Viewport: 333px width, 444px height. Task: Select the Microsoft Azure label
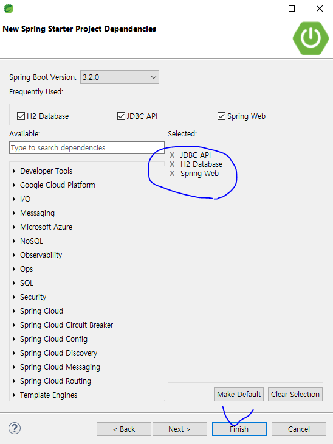pos(46,227)
